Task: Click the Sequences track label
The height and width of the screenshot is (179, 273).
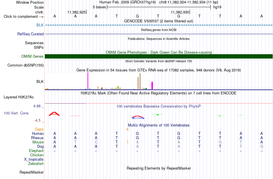Action: [34, 43]
